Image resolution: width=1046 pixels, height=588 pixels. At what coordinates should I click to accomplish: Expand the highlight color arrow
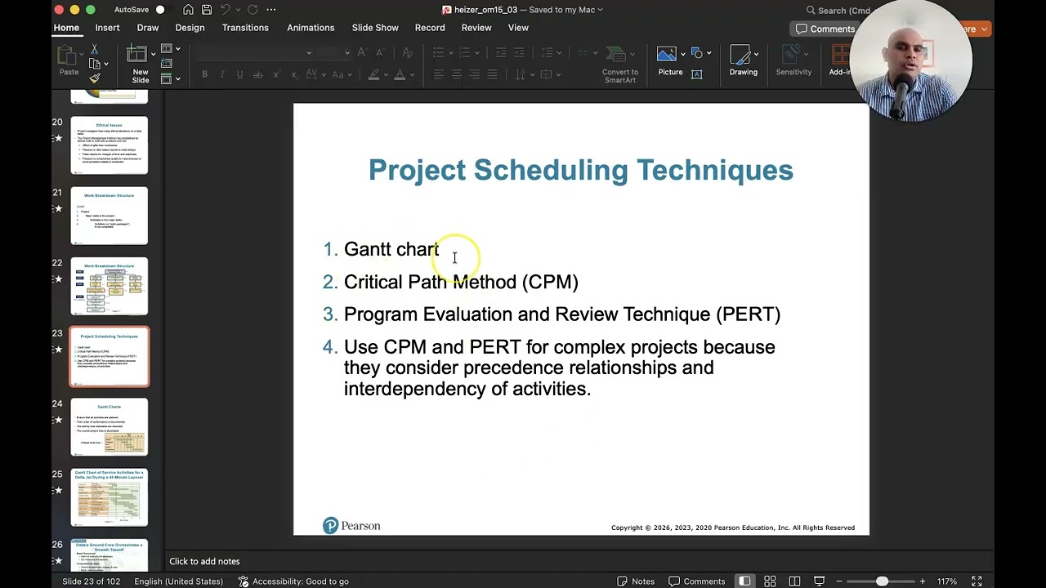(386, 74)
